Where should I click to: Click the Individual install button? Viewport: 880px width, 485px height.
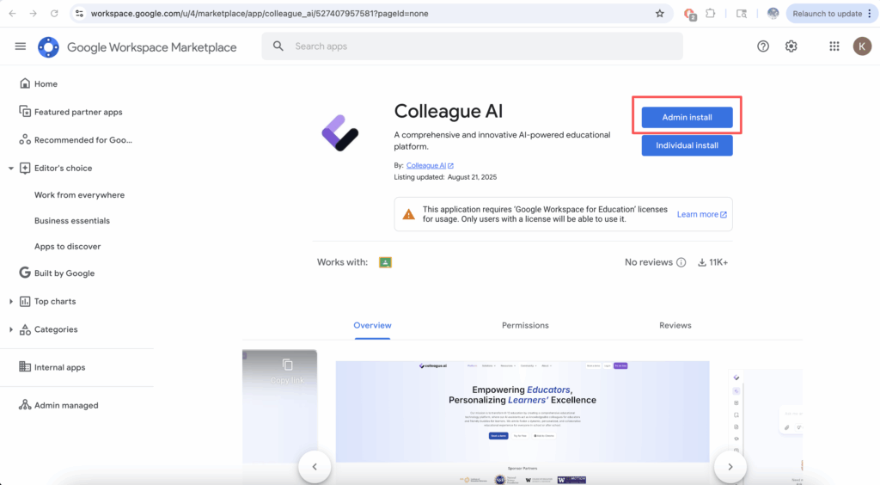tap(687, 145)
